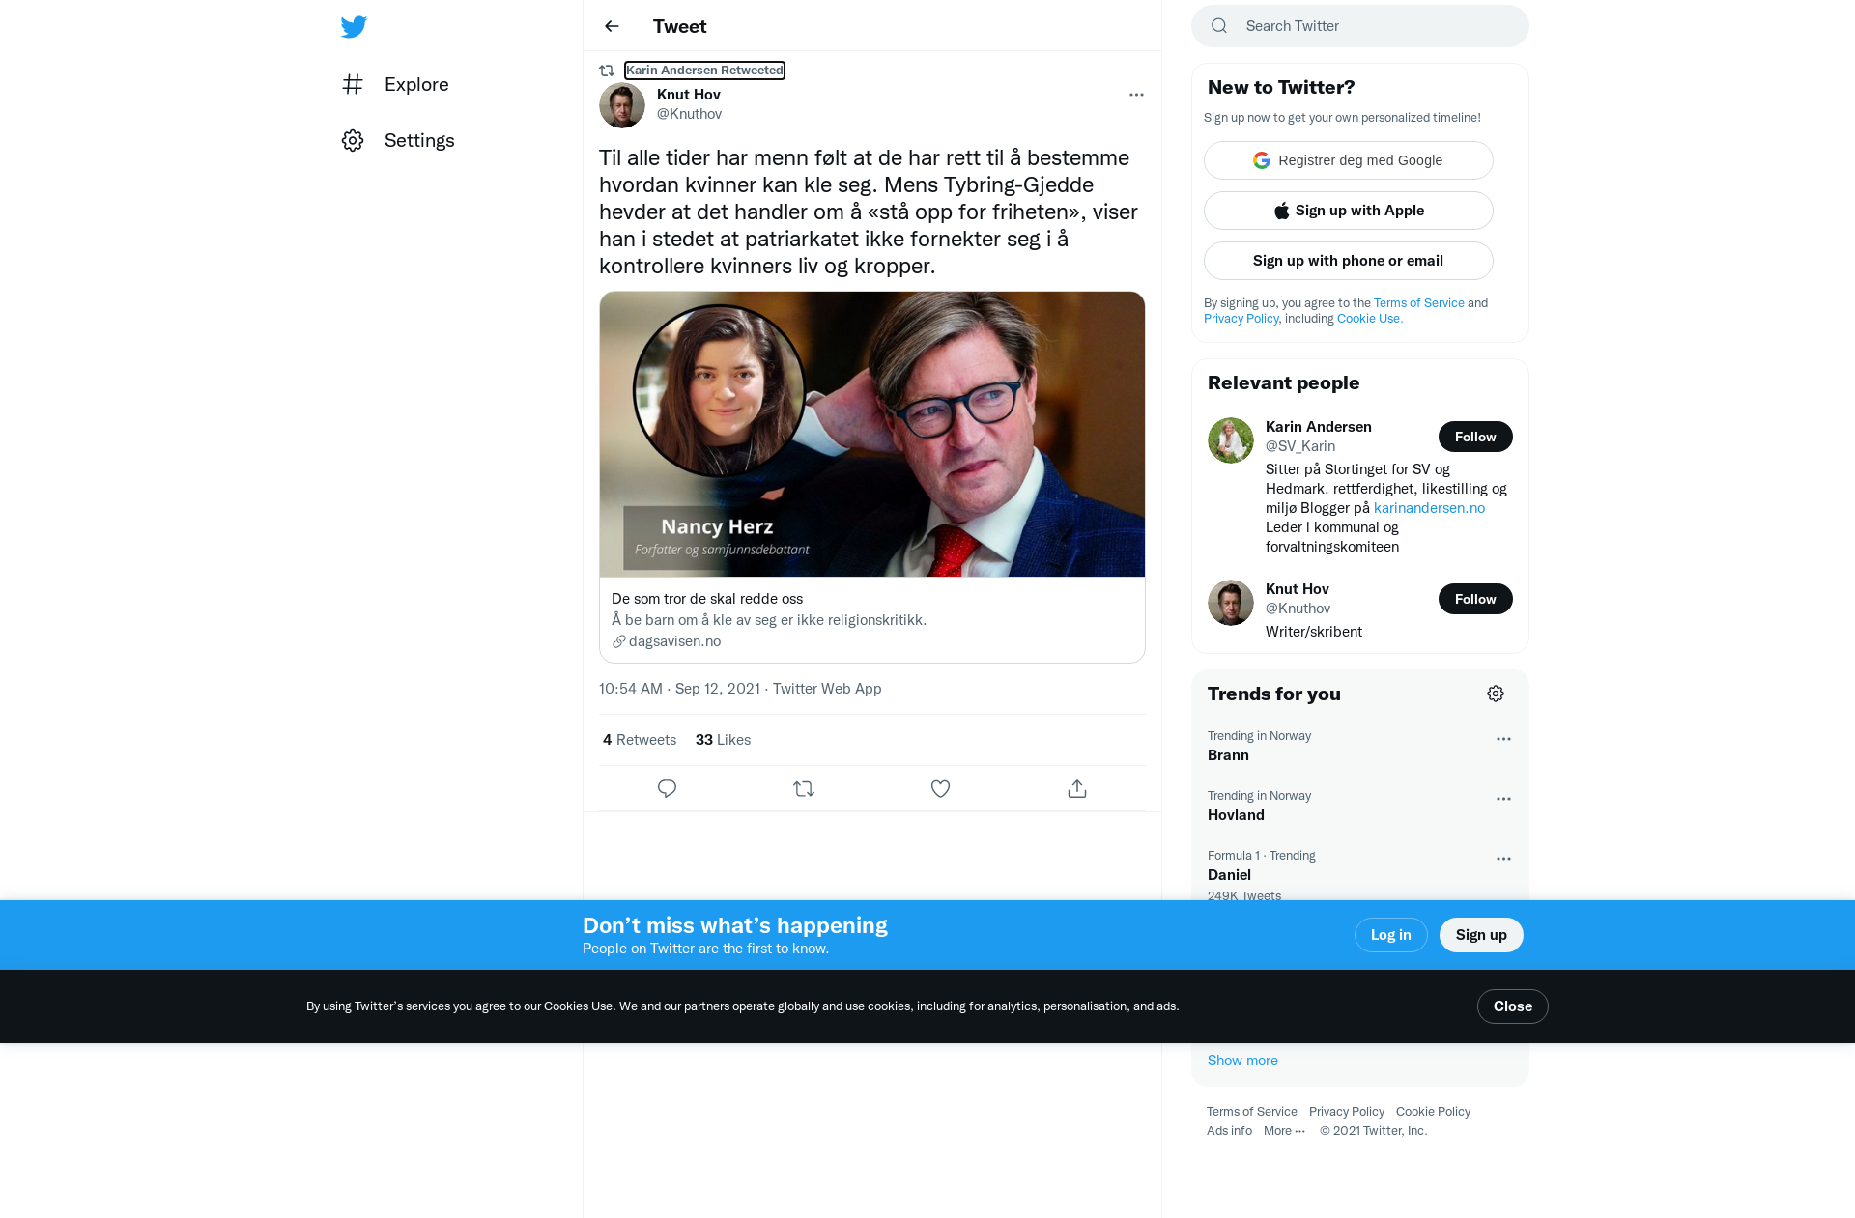Viewport: 1855px width, 1218px height.
Task: Open footer Cookie Policy link
Action: (x=1433, y=1112)
